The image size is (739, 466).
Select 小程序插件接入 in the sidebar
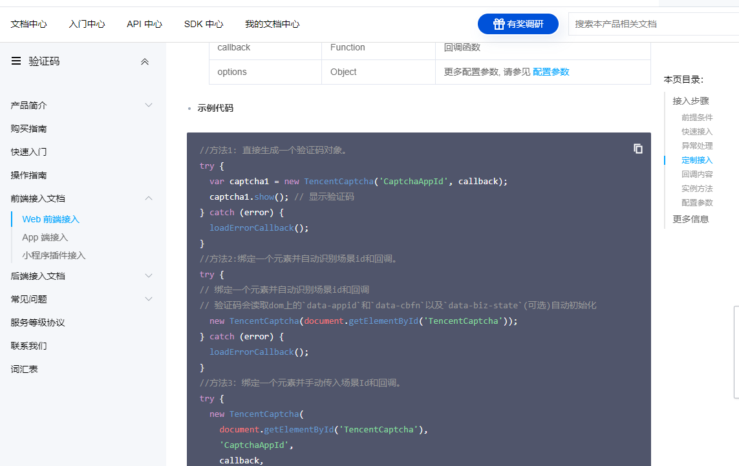pyautogui.click(x=54, y=255)
